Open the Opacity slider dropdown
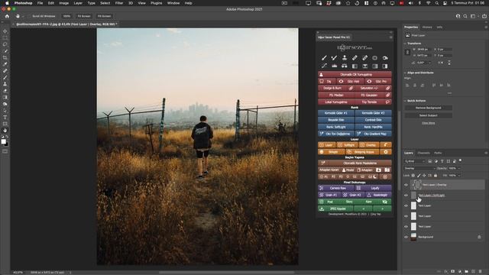The image size is (489, 275). point(458,168)
